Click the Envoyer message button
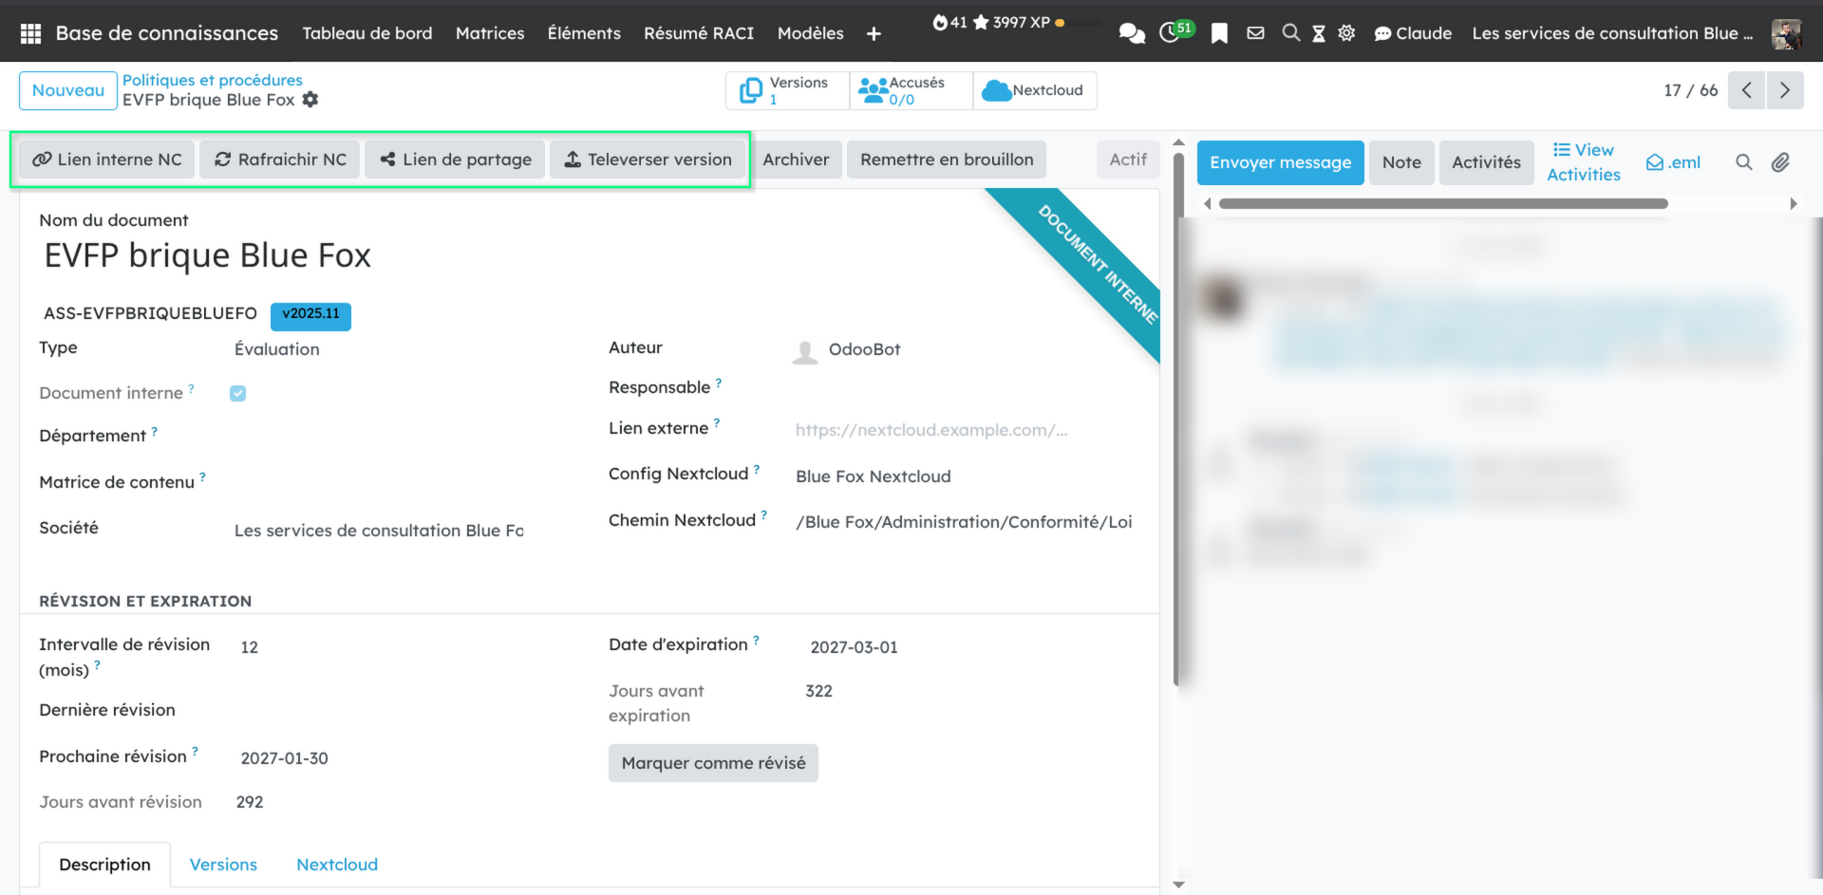1823x895 pixels. pos(1280,162)
